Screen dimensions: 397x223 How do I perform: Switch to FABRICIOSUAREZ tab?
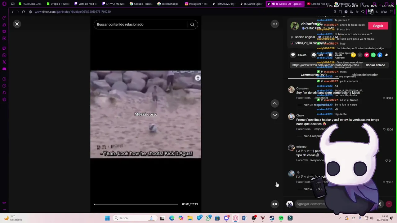30,4
